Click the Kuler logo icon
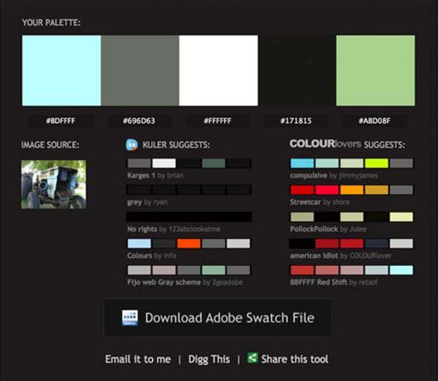The image size is (438, 381). pyautogui.click(x=131, y=144)
